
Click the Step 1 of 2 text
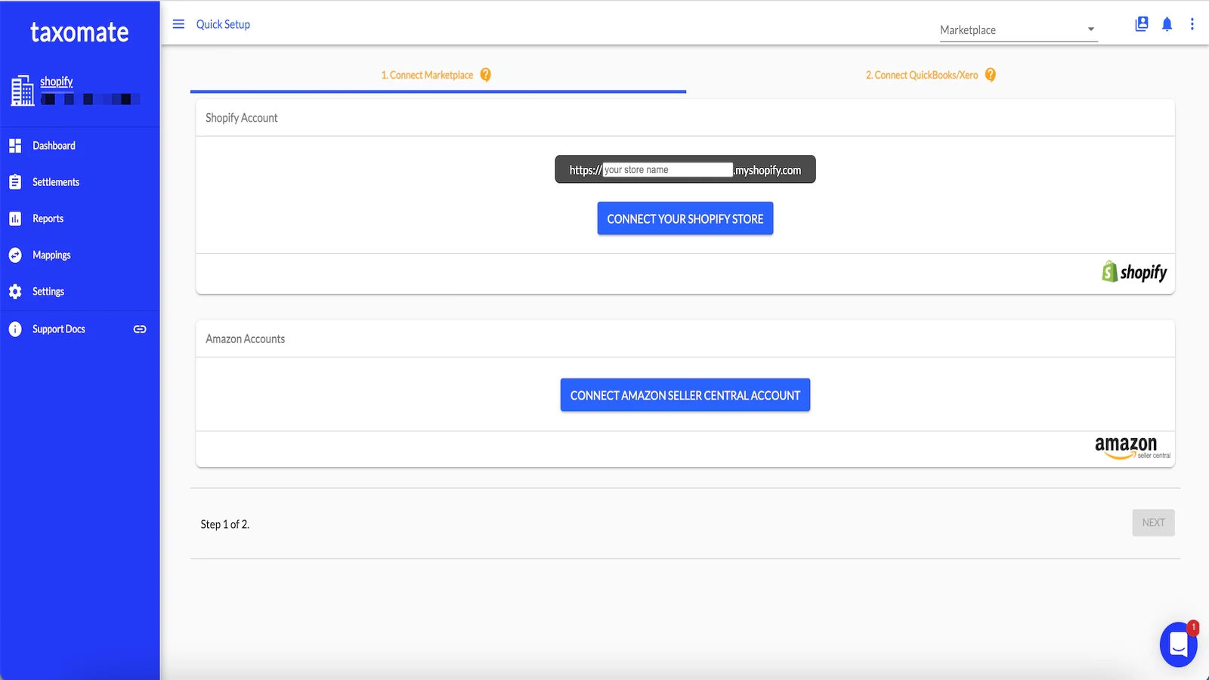pos(225,524)
